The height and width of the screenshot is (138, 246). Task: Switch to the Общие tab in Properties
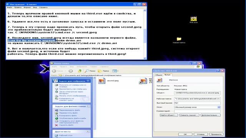point(158,75)
